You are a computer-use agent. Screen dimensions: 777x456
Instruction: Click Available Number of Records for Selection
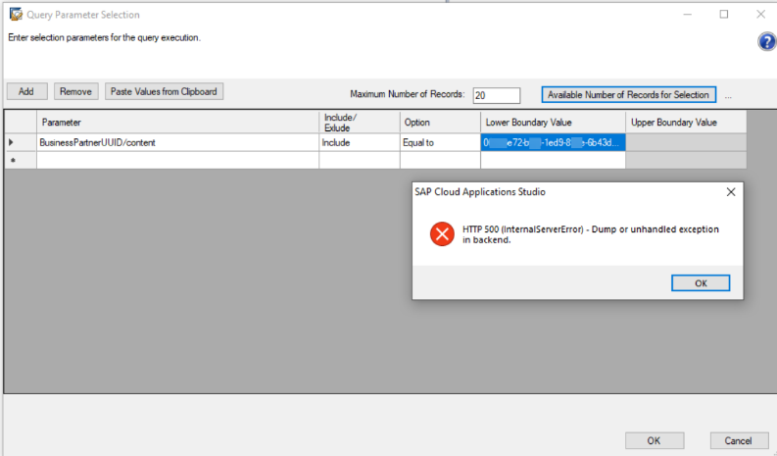pos(628,94)
